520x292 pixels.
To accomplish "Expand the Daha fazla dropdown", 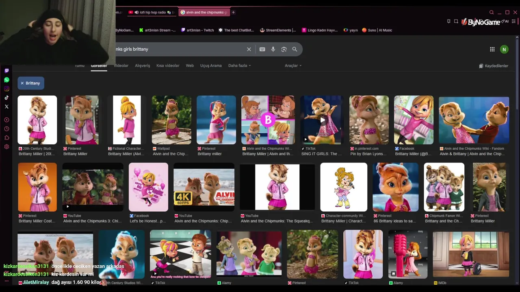I will (239, 66).
